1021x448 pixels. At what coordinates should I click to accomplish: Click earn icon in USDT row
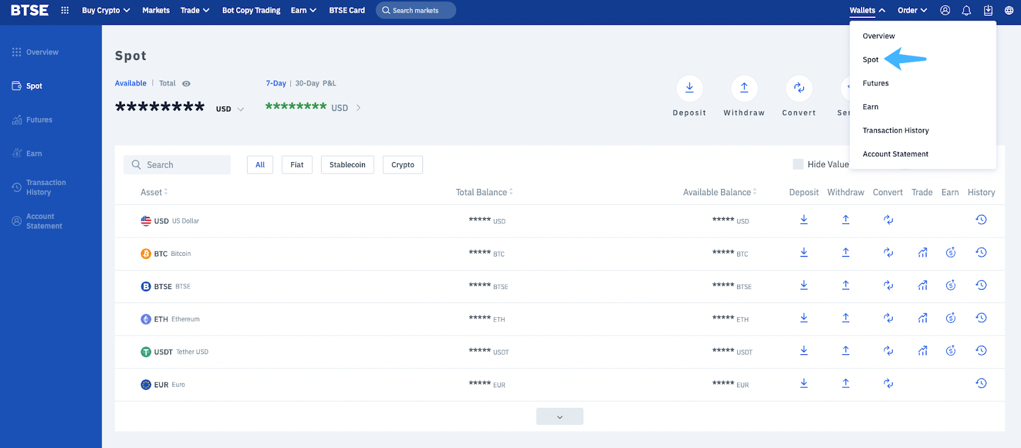[950, 350]
